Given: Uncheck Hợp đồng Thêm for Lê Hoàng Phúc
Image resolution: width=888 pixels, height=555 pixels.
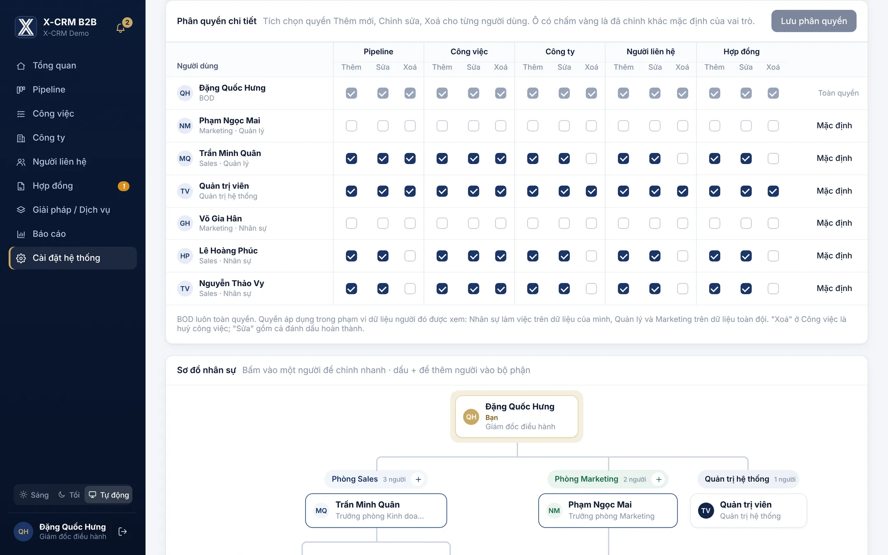Looking at the screenshot, I should (715, 256).
